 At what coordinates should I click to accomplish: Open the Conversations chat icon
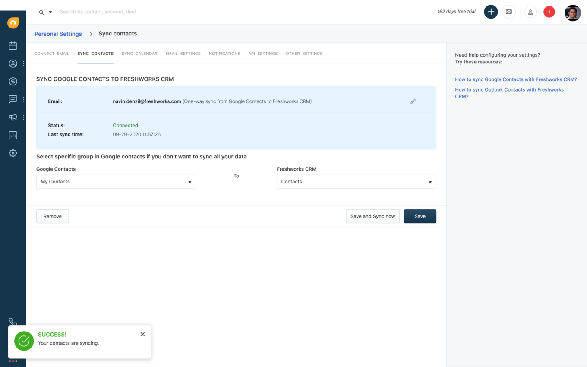coord(13,99)
